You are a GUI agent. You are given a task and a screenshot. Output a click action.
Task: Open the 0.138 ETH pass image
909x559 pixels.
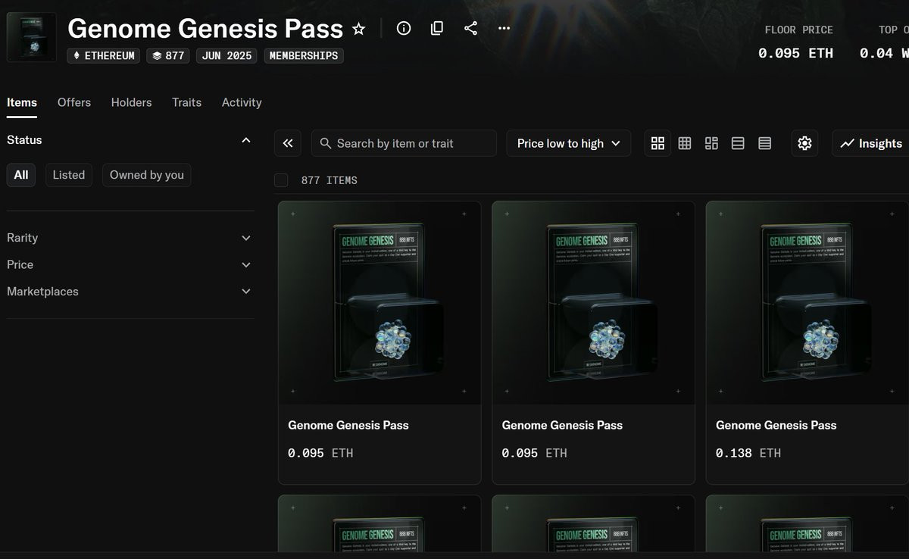(x=807, y=302)
